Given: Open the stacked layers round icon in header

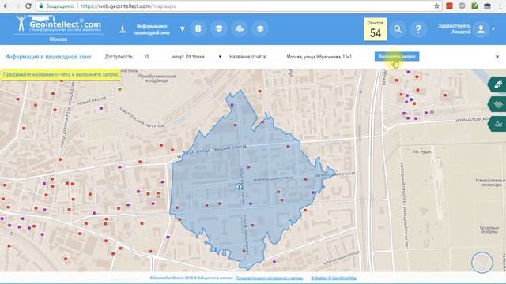Looking at the screenshot, I should [260, 28].
